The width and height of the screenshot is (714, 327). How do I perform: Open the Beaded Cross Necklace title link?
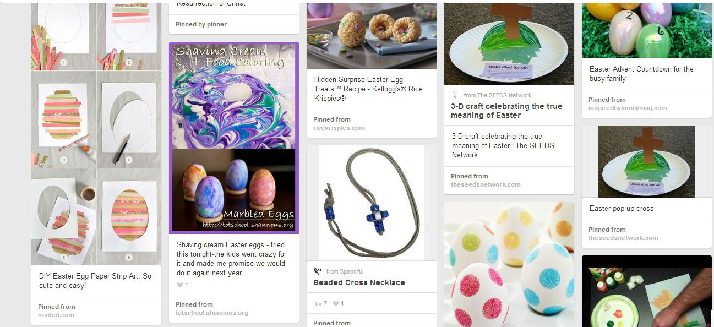(359, 282)
